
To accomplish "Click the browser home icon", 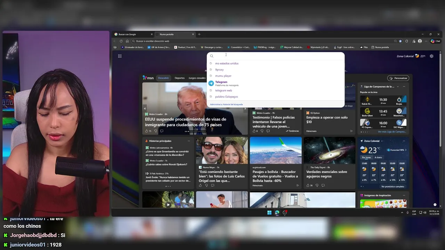I will click(x=127, y=41).
